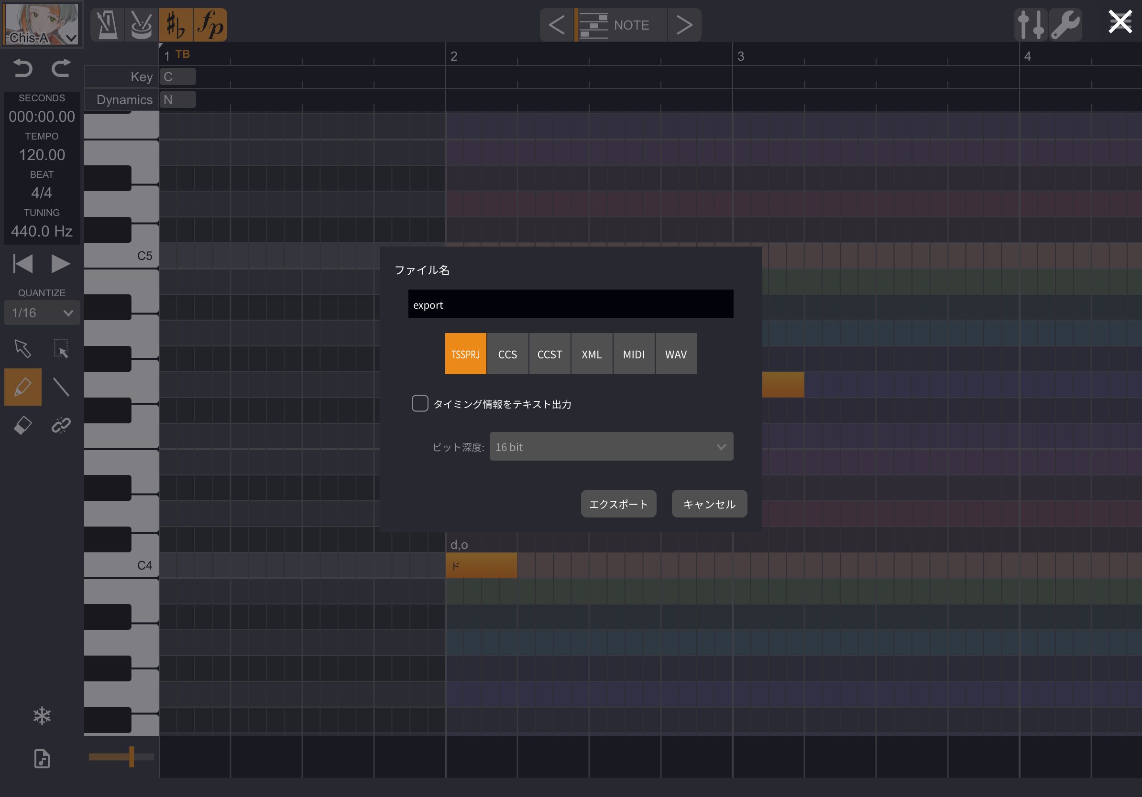Click the BEAT value 4/4
Viewport: 1142px width, 797px height.
click(42, 193)
